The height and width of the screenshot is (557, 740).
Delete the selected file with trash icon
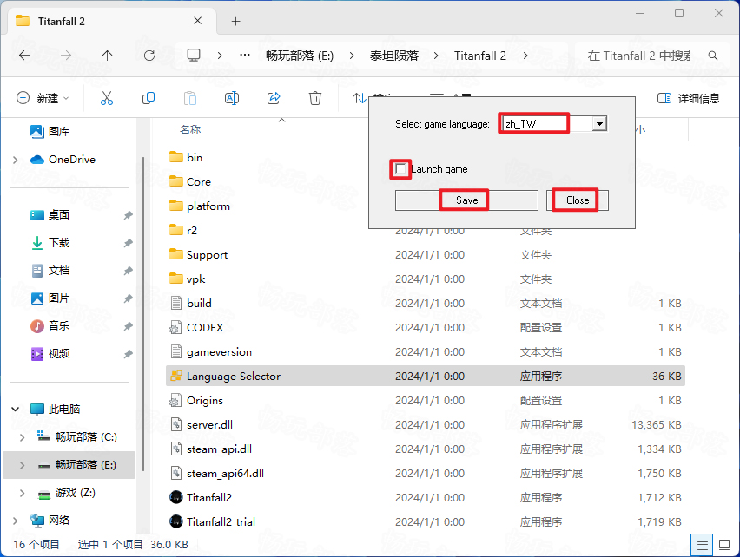click(x=315, y=98)
